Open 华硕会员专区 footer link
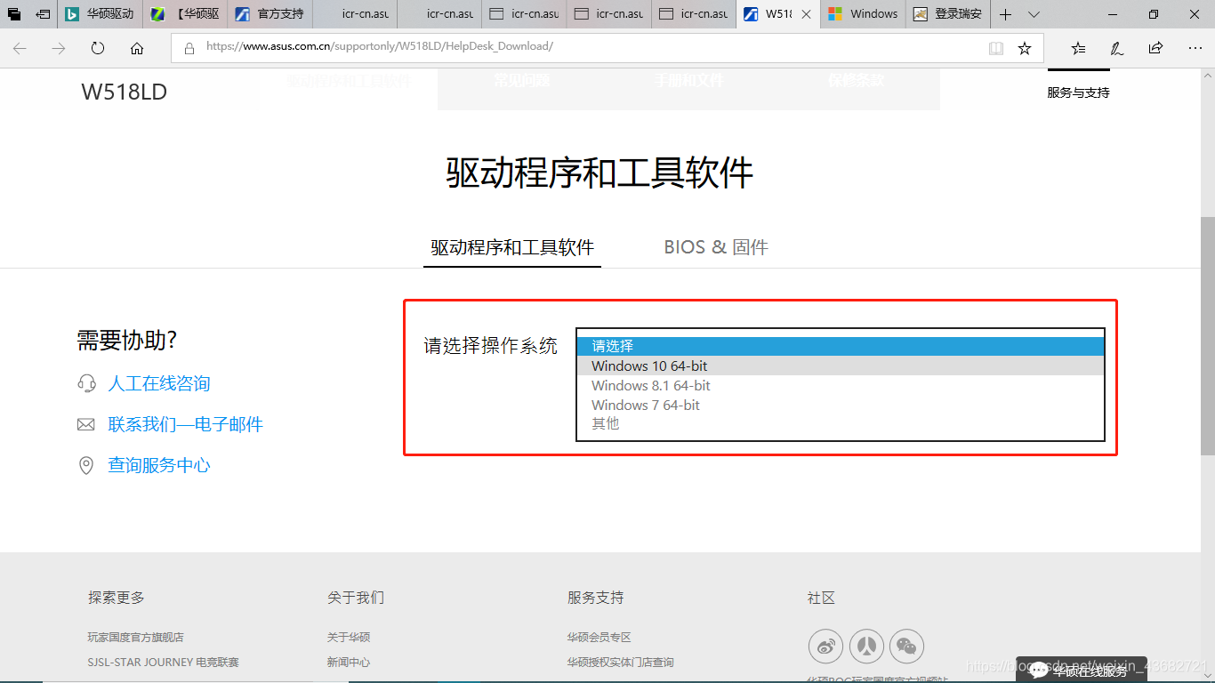1215x683 pixels. pyautogui.click(x=599, y=637)
